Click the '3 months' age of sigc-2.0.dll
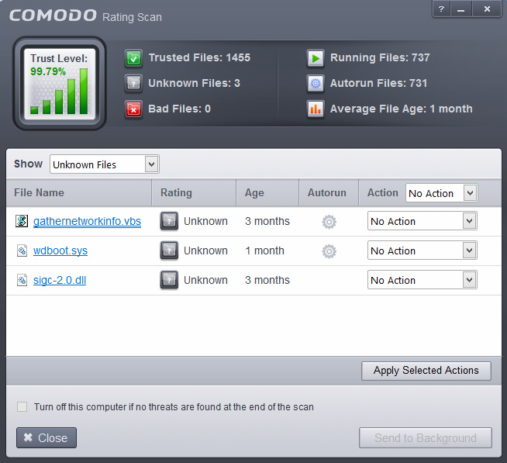Image resolution: width=507 pixels, height=463 pixels. pos(267,280)
